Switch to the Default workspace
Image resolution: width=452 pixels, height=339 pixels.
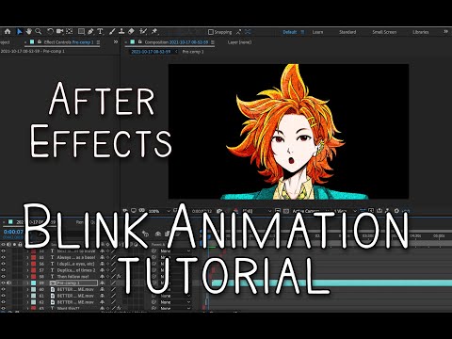(x=290, y=32)
